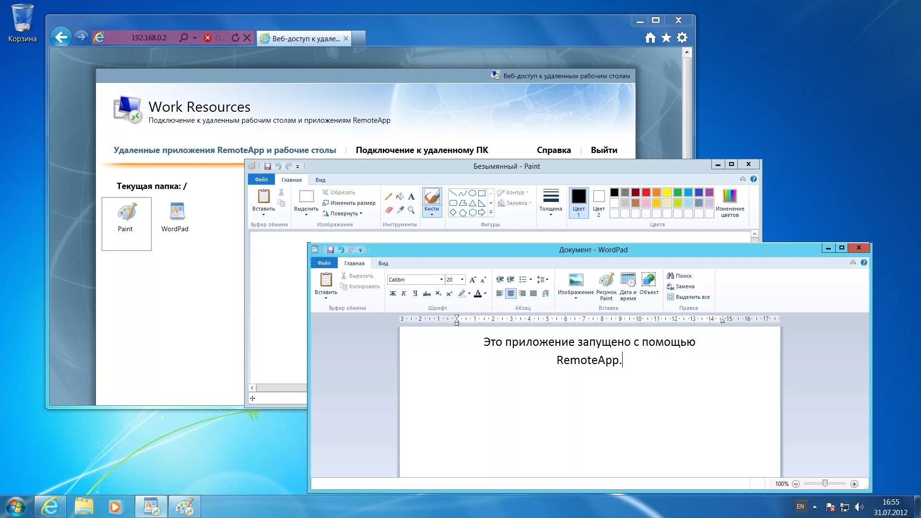Choose the red color swatch in Paint
The width and height of the screenshot is (921, 518).
click(x=646, y=192)
